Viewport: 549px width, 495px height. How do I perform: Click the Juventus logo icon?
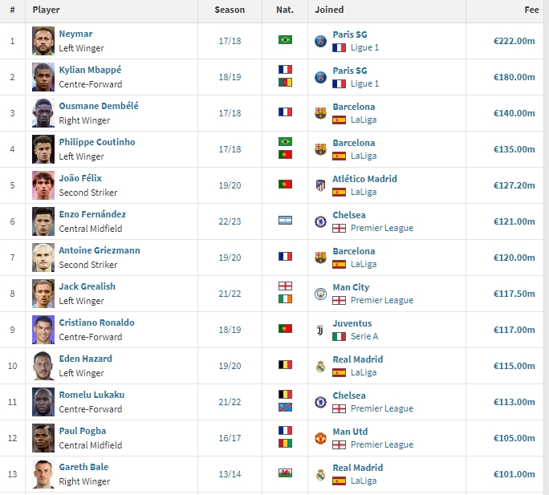320,330
